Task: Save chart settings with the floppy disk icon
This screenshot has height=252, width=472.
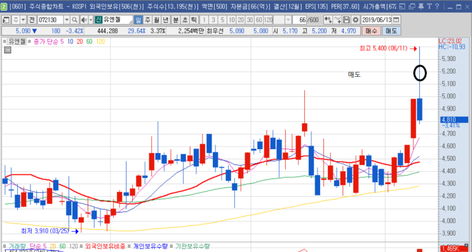Action: [x=346, y=20]
